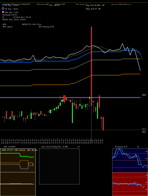Click the 'CL: 10.11' closing price label
Viewport: 148px width, 196px height.
[54, 5]
